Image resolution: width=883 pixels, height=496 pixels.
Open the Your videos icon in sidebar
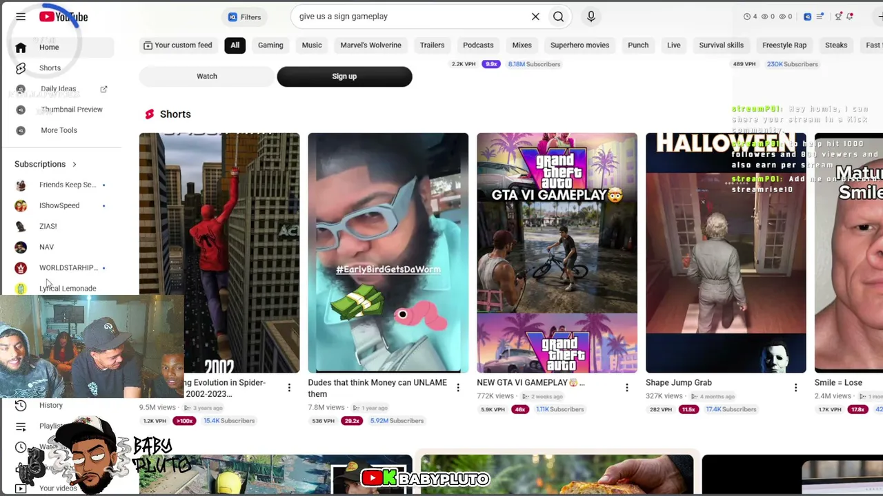pyautogui.click(x=21, y=488)
